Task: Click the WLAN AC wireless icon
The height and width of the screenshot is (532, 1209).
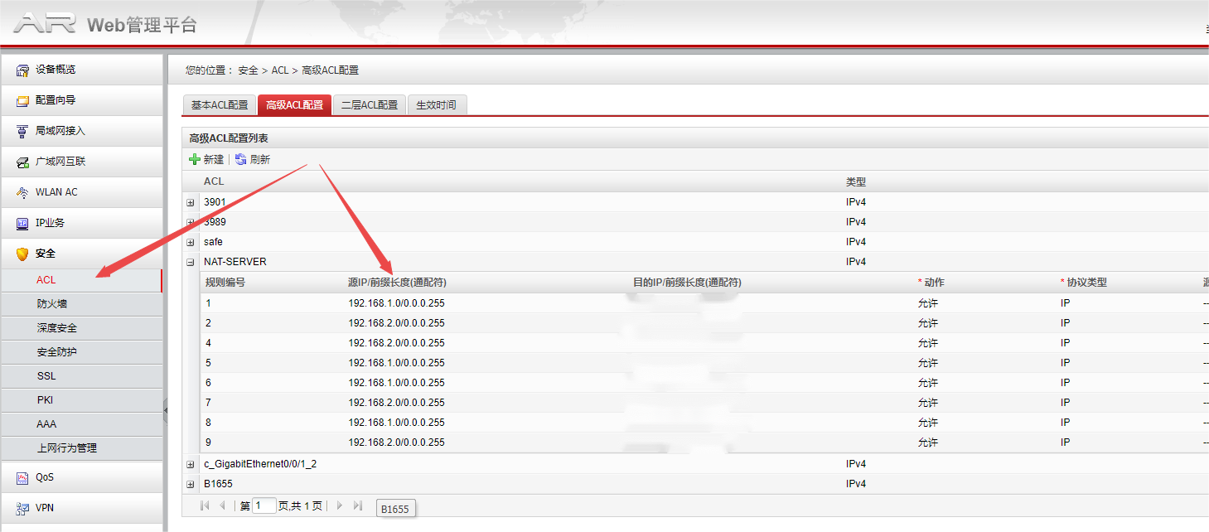Action: (23, 192)
